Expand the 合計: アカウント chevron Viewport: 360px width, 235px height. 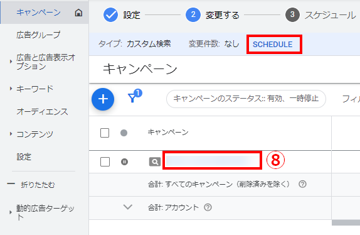(128, 207)
